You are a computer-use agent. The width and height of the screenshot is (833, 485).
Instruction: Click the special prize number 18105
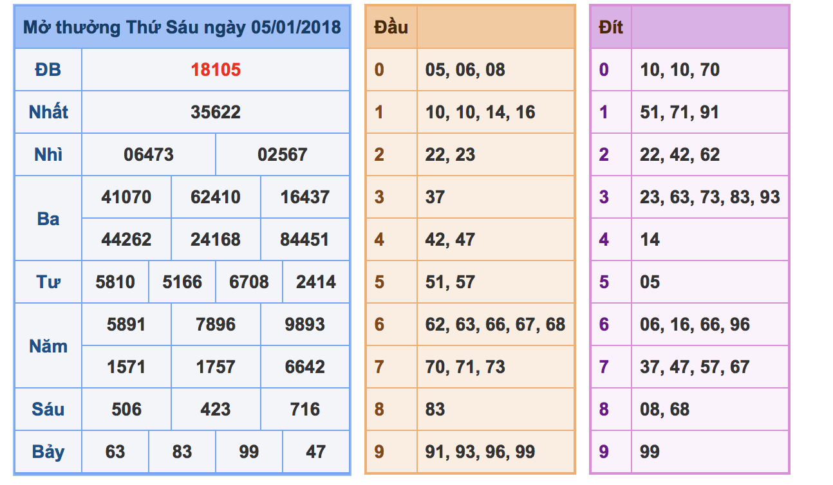click(x=216, y=69)
